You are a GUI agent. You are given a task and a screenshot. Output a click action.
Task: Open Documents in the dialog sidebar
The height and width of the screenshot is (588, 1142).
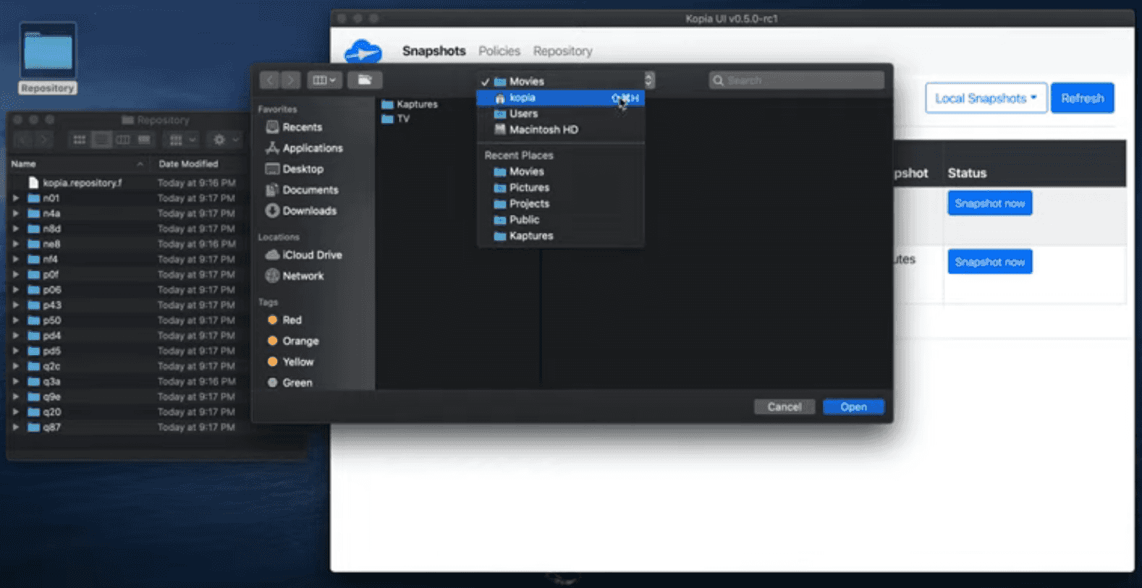pos(302,190)
